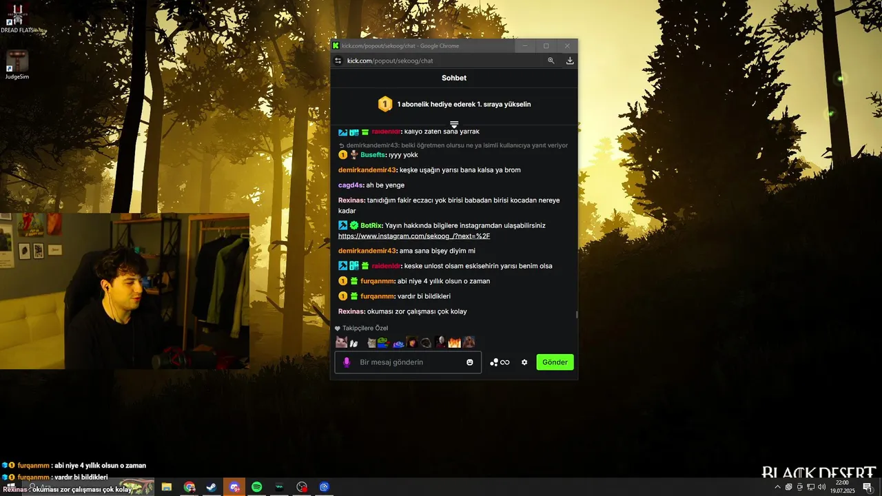Viewport: 882px width, 496px height.
Task: Click the Busefts username in chat
Action: tap(373, 155)
